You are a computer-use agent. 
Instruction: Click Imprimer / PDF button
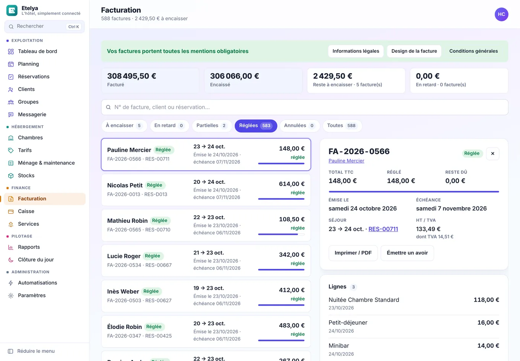[x=353, y=253]
